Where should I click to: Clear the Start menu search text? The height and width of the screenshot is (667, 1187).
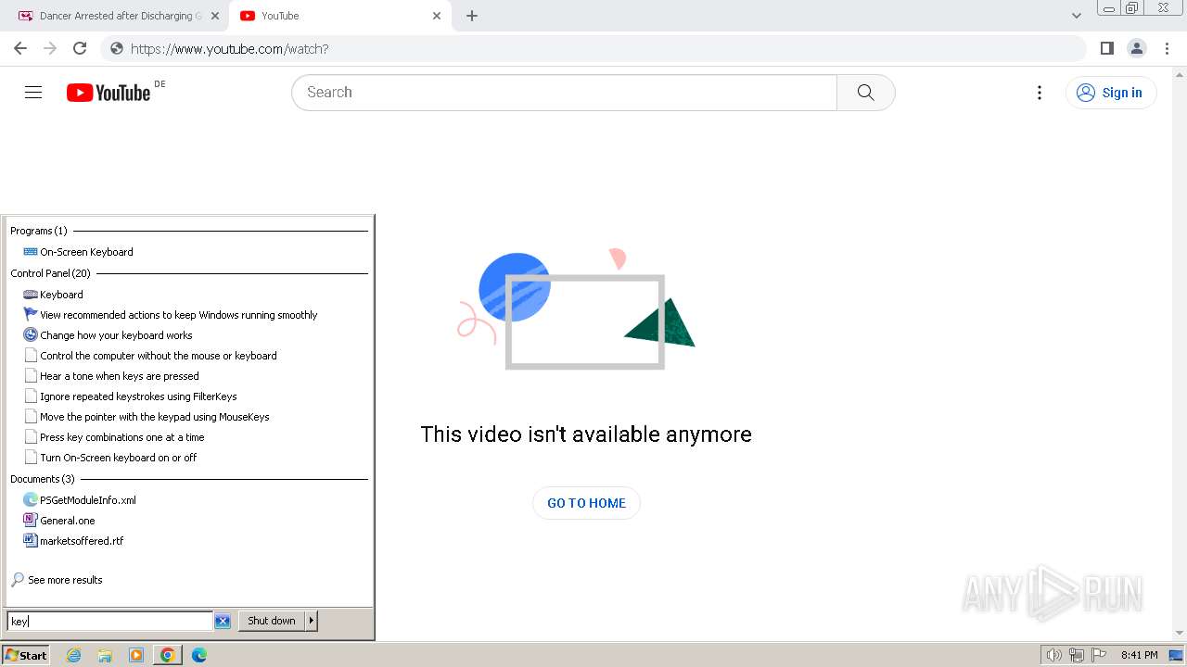[x=223, y=622]
